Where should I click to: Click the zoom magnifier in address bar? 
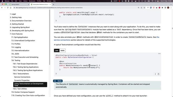[138, 8]
